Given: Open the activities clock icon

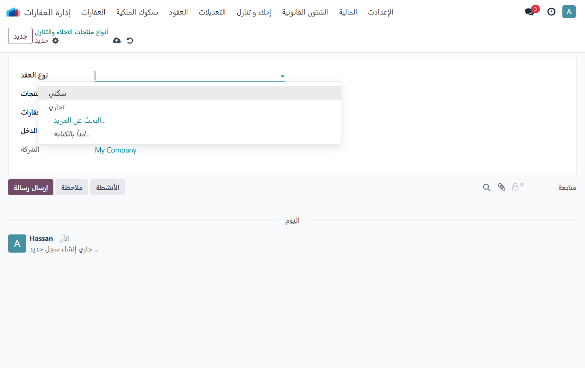Looking at the screenshot, I should (551, 12).
